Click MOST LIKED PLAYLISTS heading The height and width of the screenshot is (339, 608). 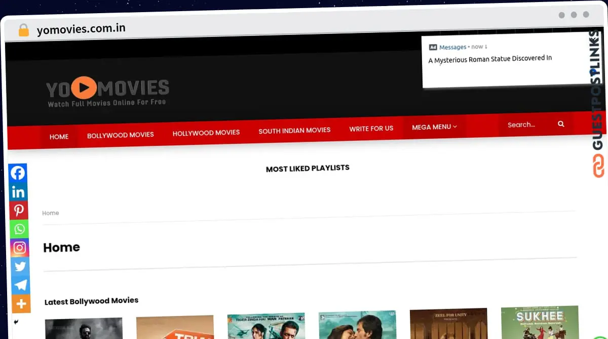click(308, 168)
